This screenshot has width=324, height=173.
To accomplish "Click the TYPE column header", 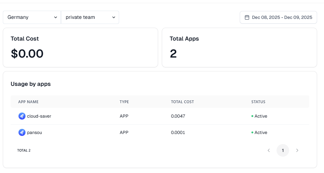I will point(124,102).
